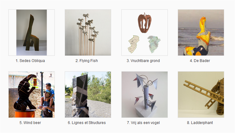The image size is (235, 133).
Task: Select the Vruchtbare grond apple artwork image
Action: coord(145,33)
